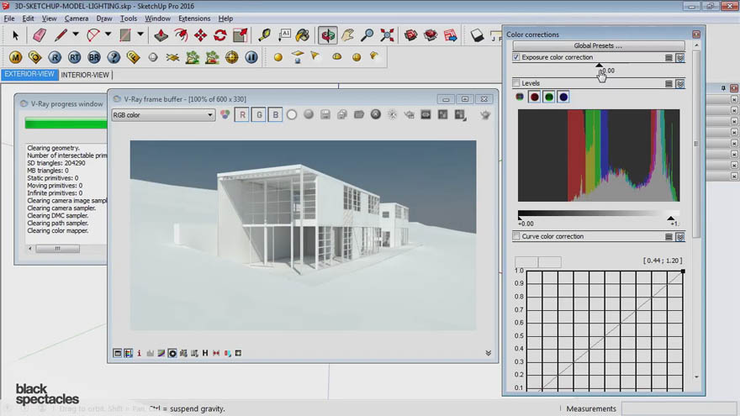Viewport: 740px width, 416px height.
Task: Click the frame buffer info icon
Action: (140, 353)
